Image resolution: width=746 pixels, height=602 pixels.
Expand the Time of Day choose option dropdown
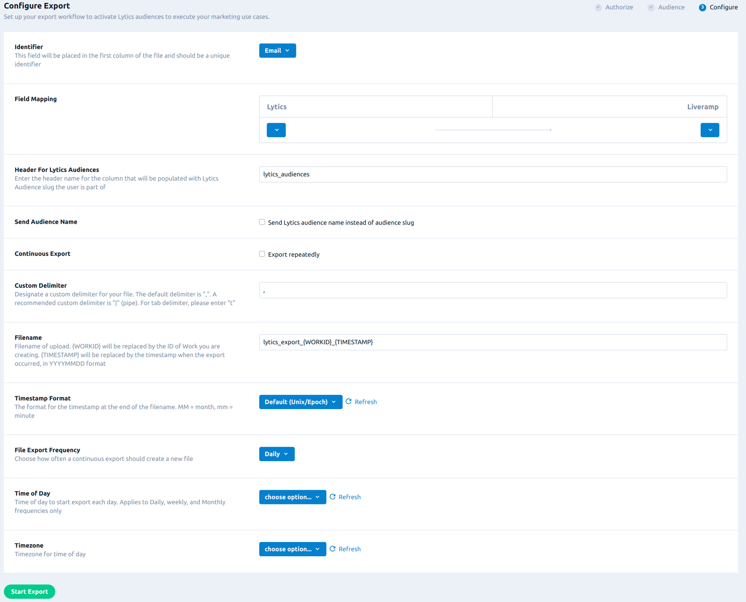point(292,496)
